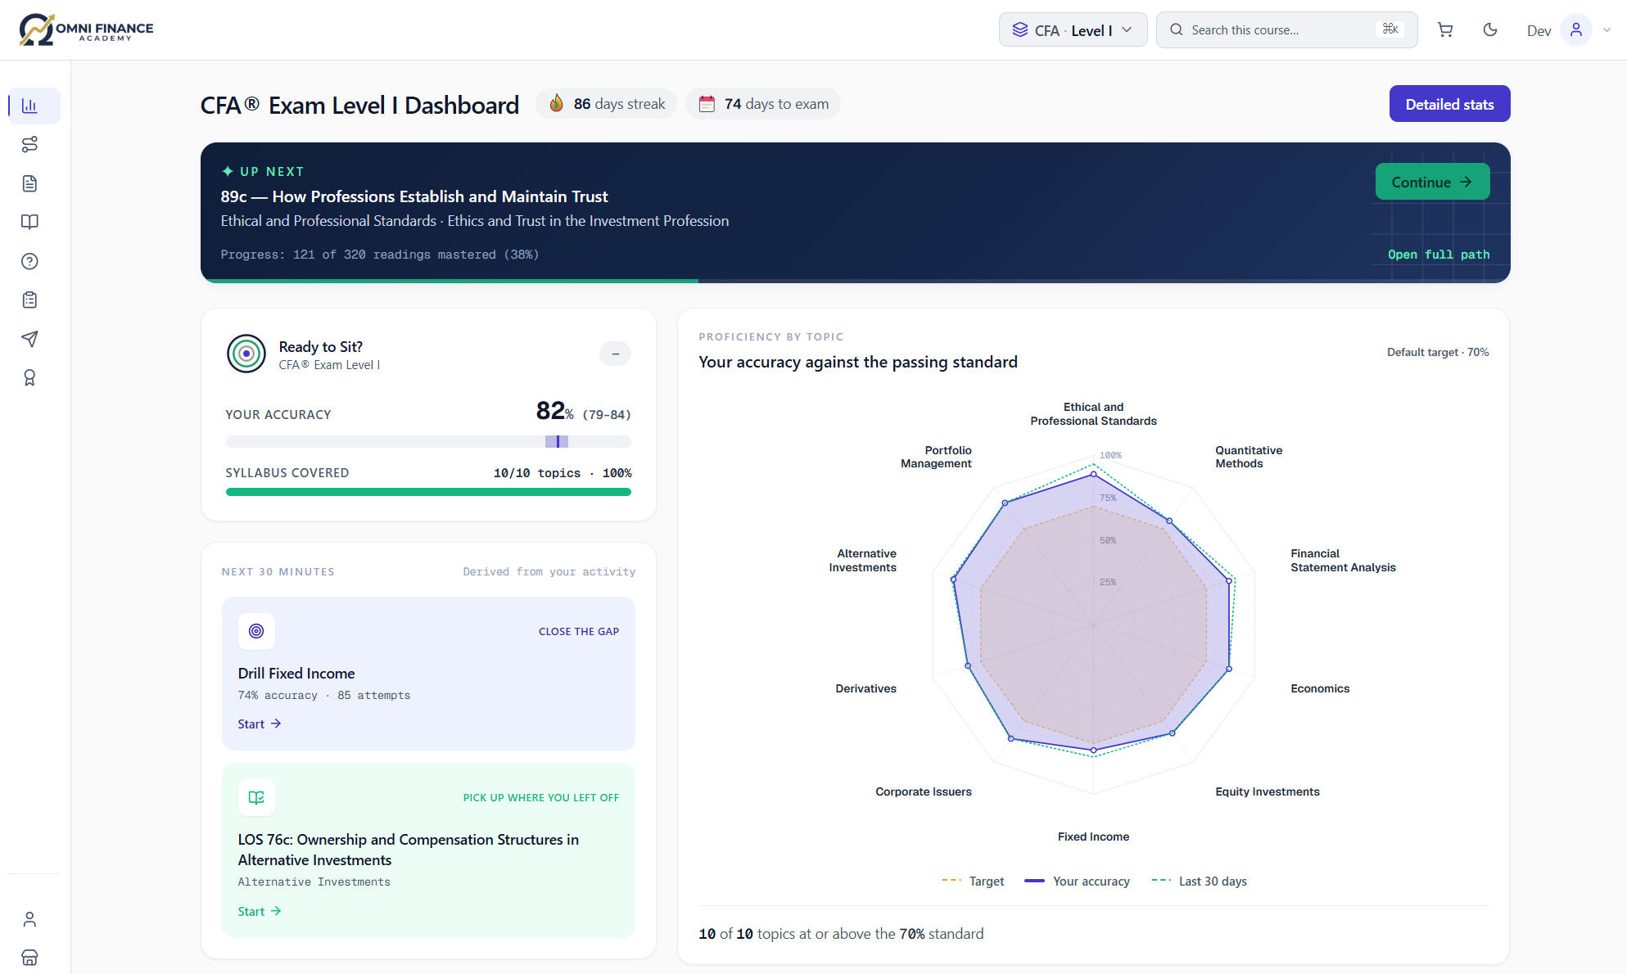
Task: Click the Derivatives axis label
Action: point(865,688)
